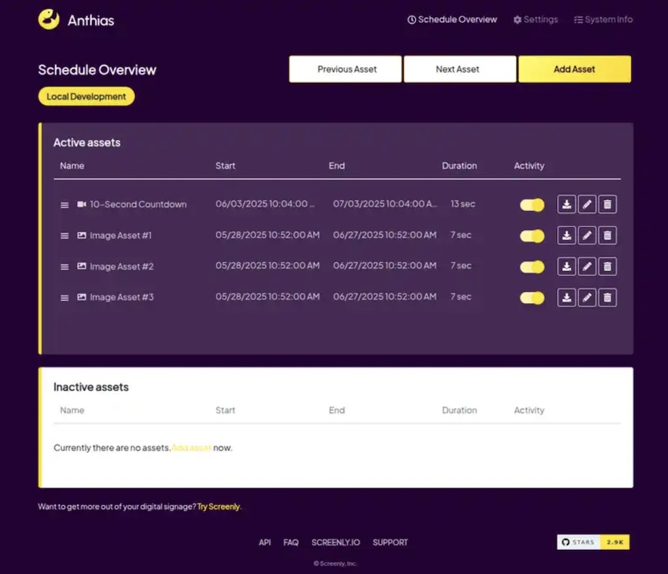Open Schedule Overview in navigation

(x=452, y=20)
